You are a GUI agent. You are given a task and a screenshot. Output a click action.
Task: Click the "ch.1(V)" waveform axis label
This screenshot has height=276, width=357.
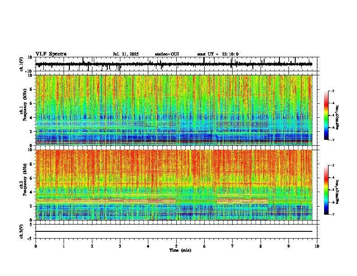[x=22, y=64]
